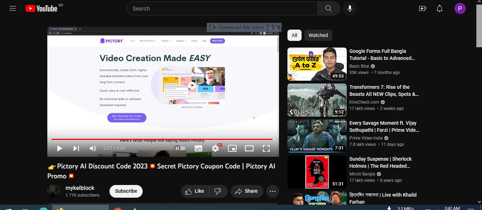Select the All filter chip
The width and height of the screenshot is (482, 210).
294,35
